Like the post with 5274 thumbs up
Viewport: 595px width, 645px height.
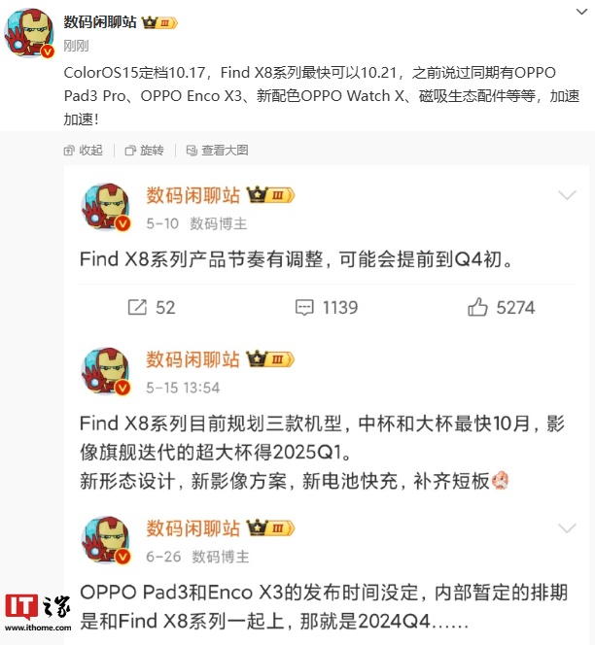[501, 307]
